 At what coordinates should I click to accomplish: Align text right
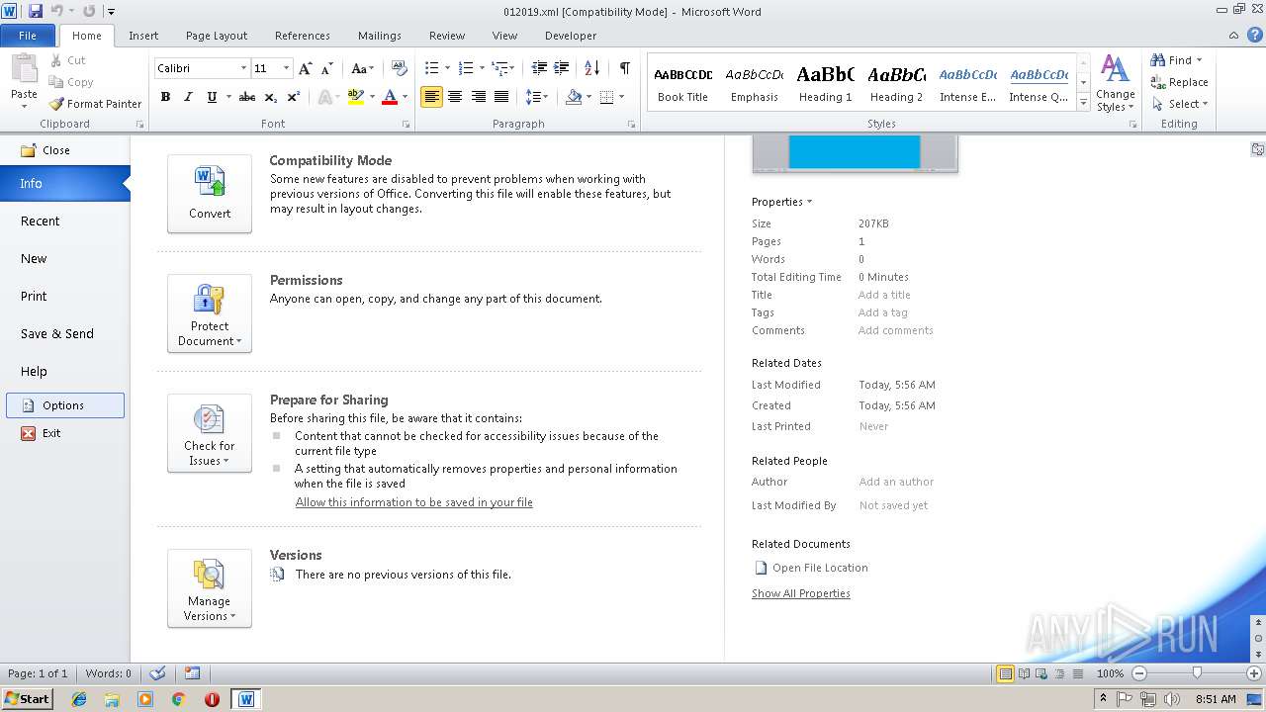coord(479,97)
